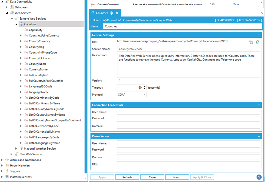Click the pin arrow on Countries tab
Image resolution: width=265 pixels, height=183 pixels.
tap(111, 13)
